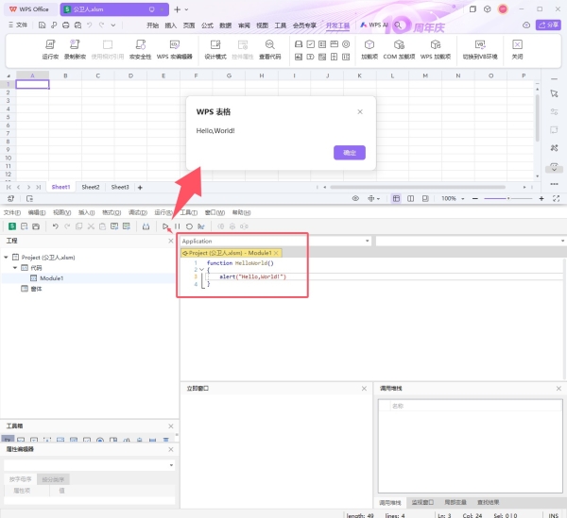Open the 帮助(H) menu in macro editor

241,212
